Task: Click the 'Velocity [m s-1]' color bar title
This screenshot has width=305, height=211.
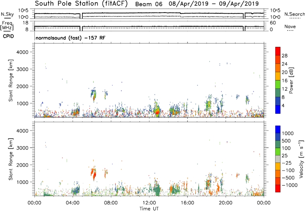Action: point(301,159)
